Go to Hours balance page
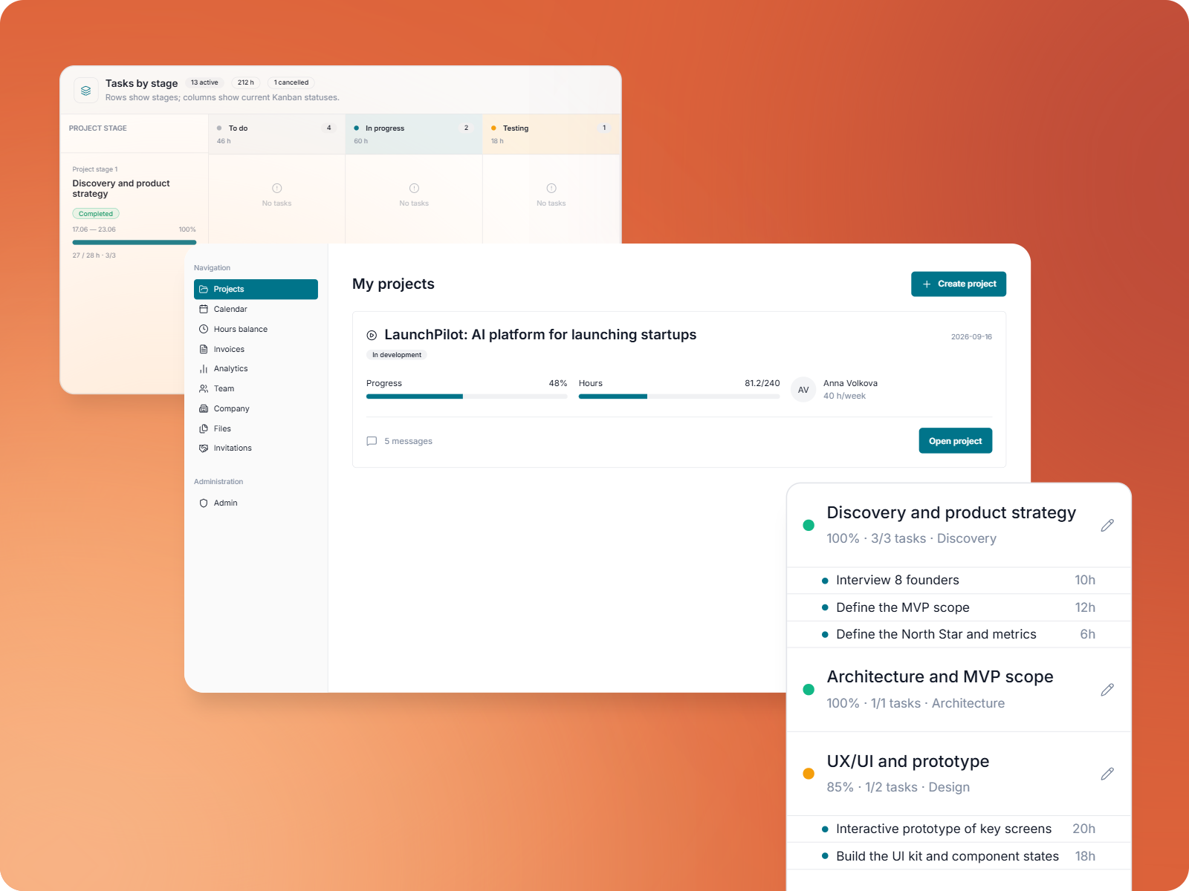This screenshot has height=891, width=1189. click(x=256, y=329)
